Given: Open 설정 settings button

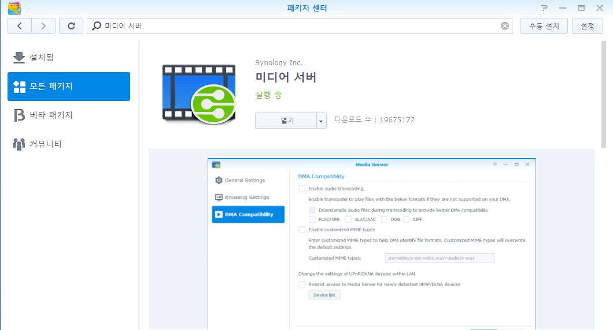Looking at the screenshot, I should point(587,26).
